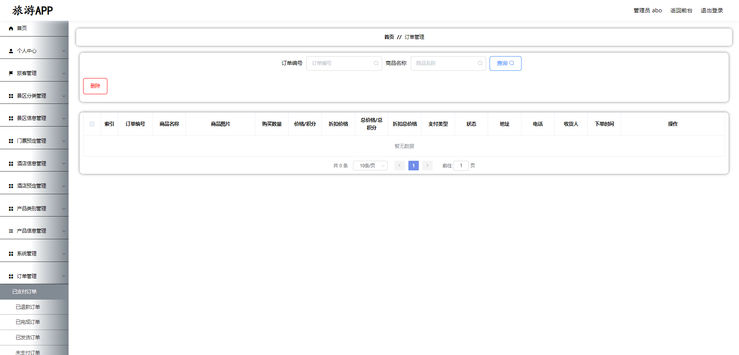Select the 个人中心 person icon
The height and width of the screenshot is (355, 739).
click(10, 50)
